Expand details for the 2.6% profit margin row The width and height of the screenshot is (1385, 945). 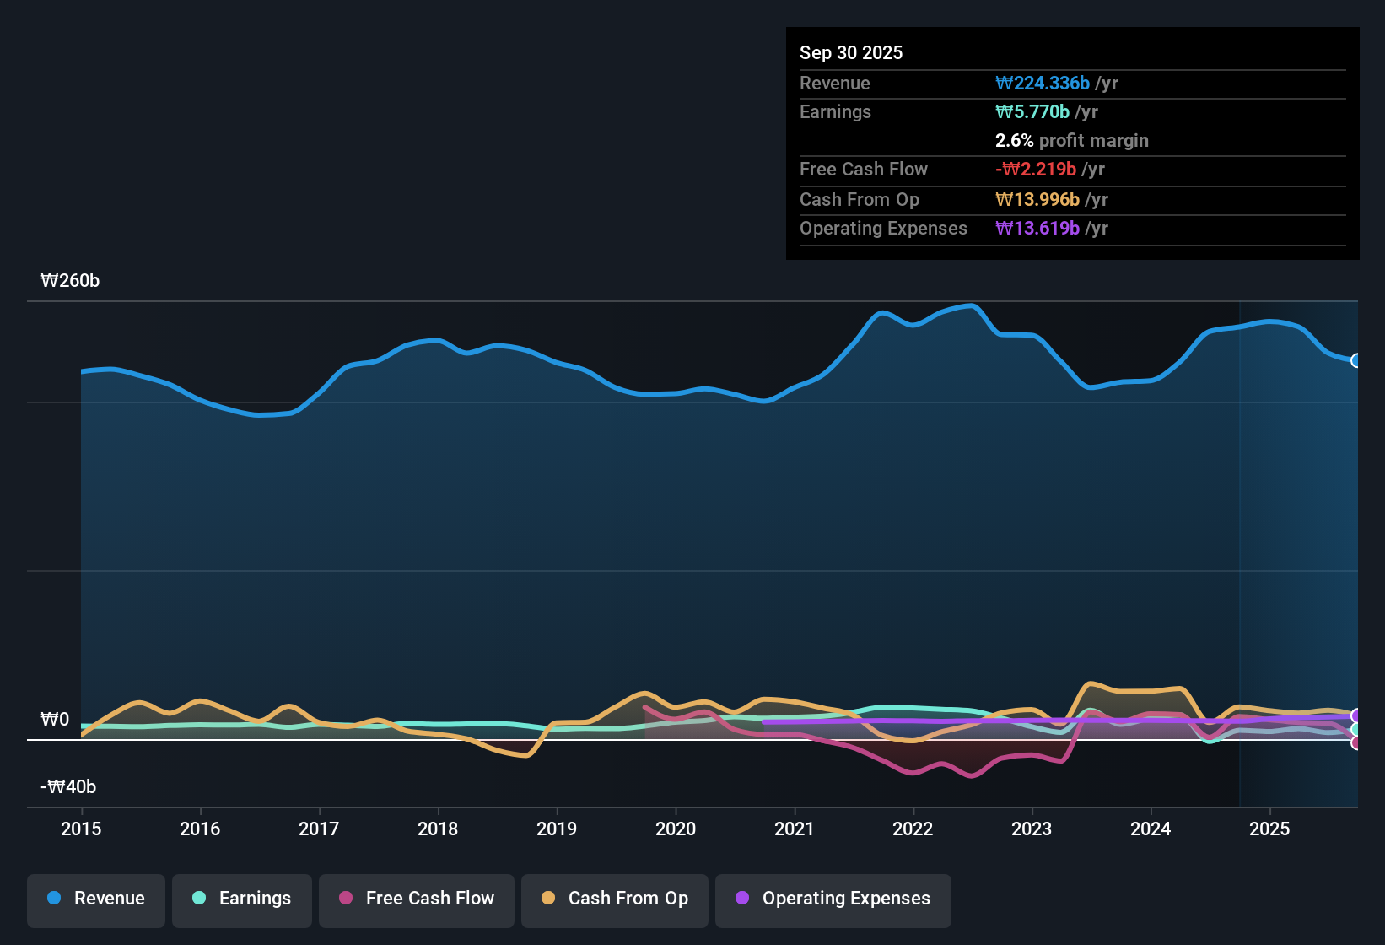pyautogui.click(x=1071, y=141)
